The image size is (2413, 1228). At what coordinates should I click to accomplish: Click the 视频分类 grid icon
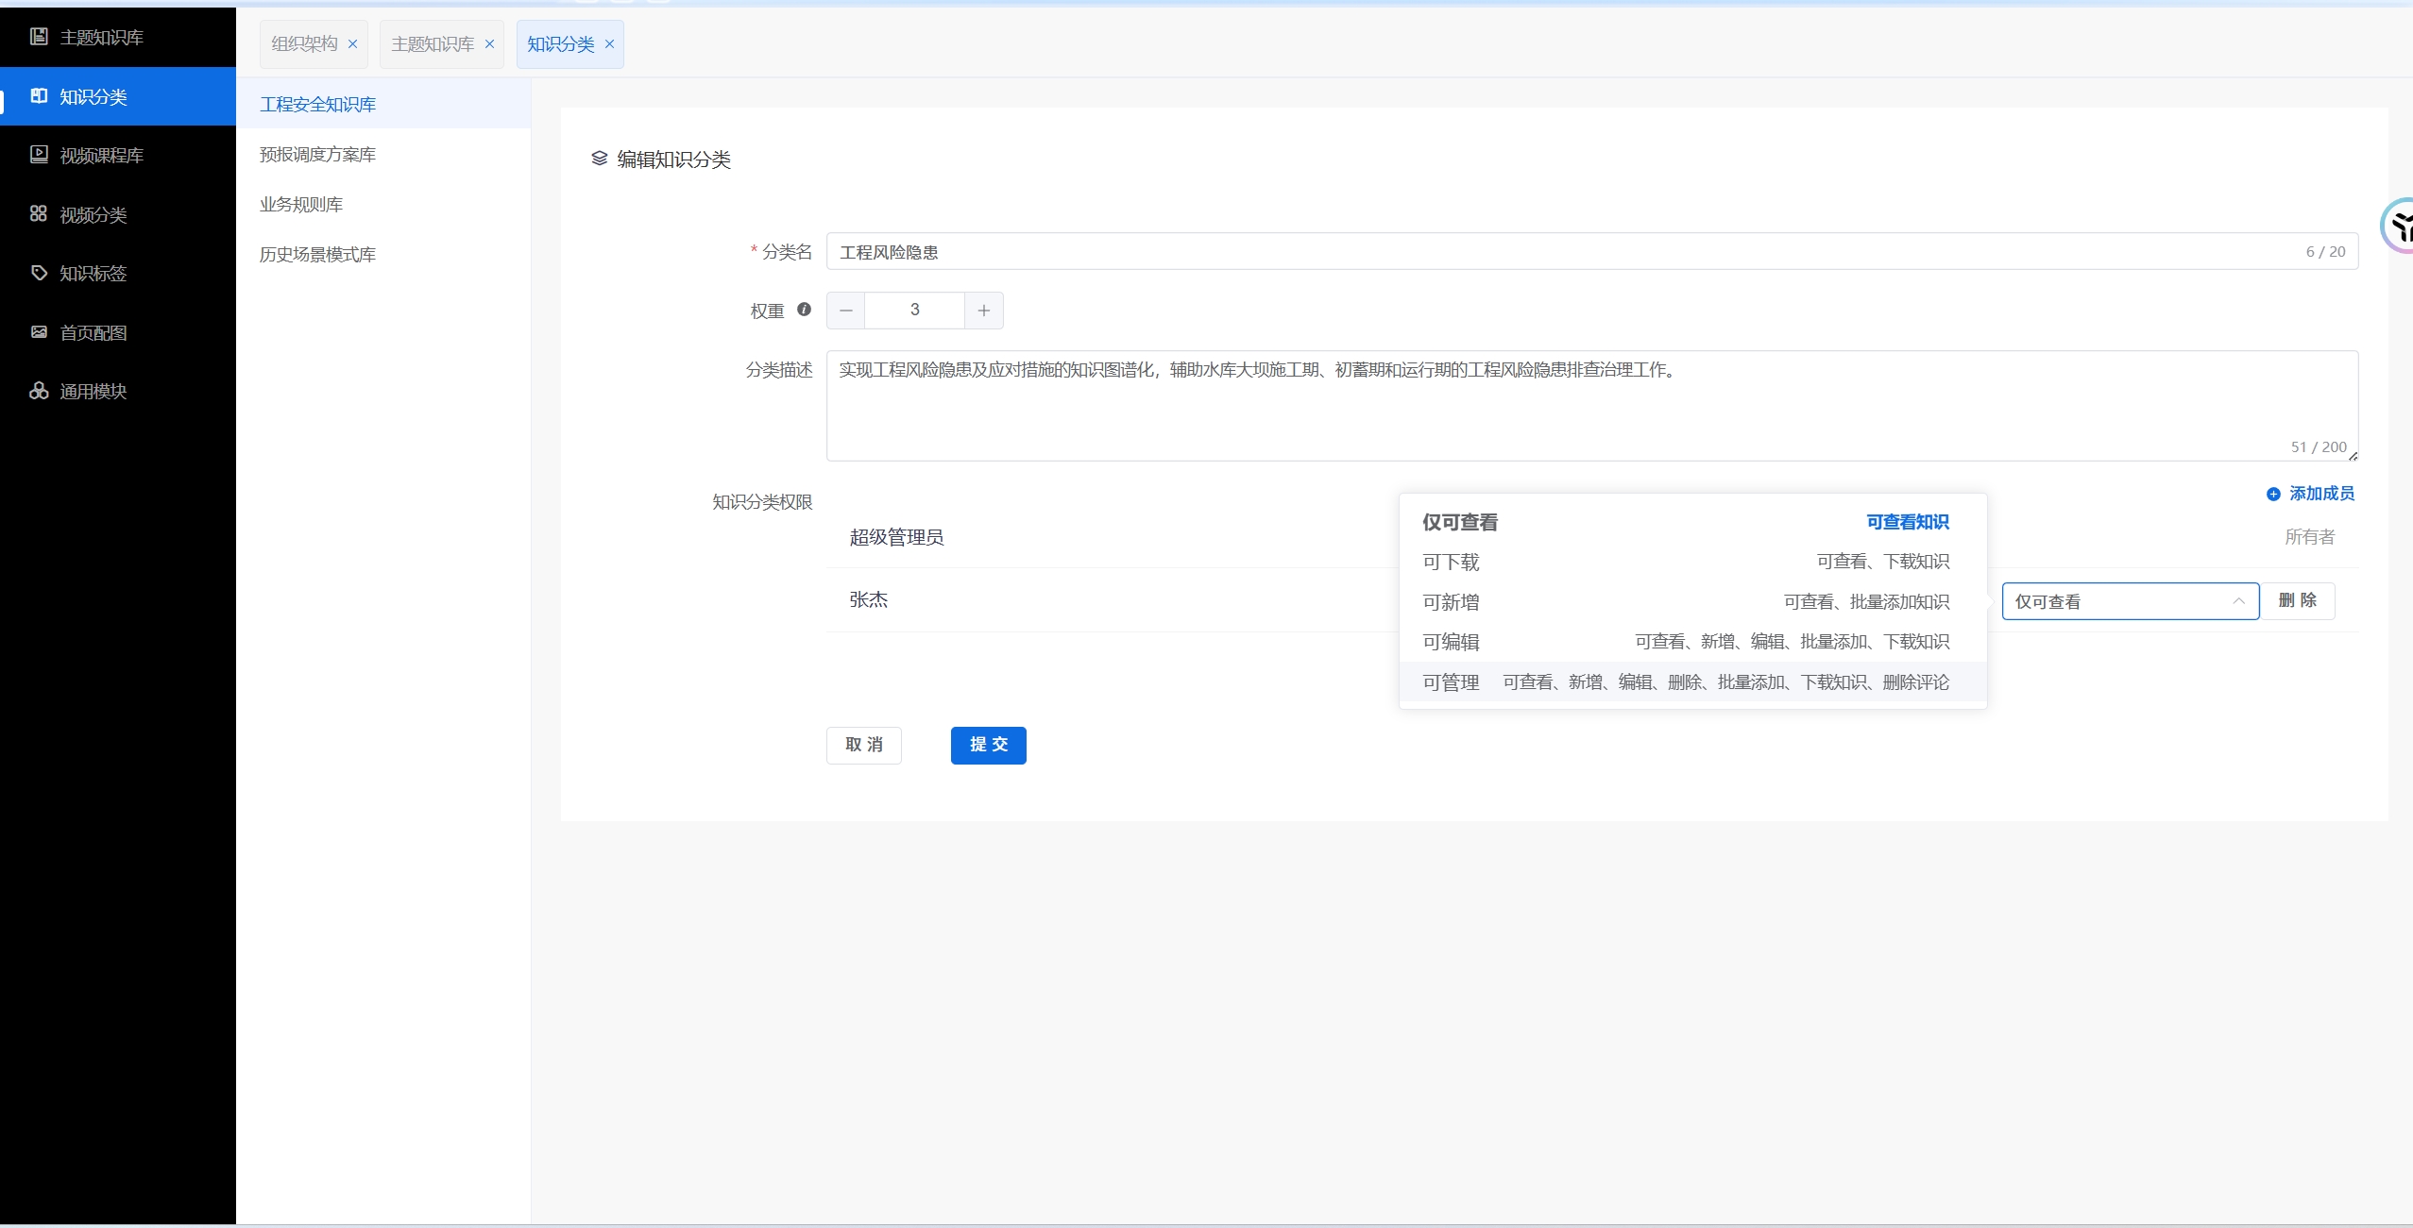pyautogui.click(x=39, y=214)
